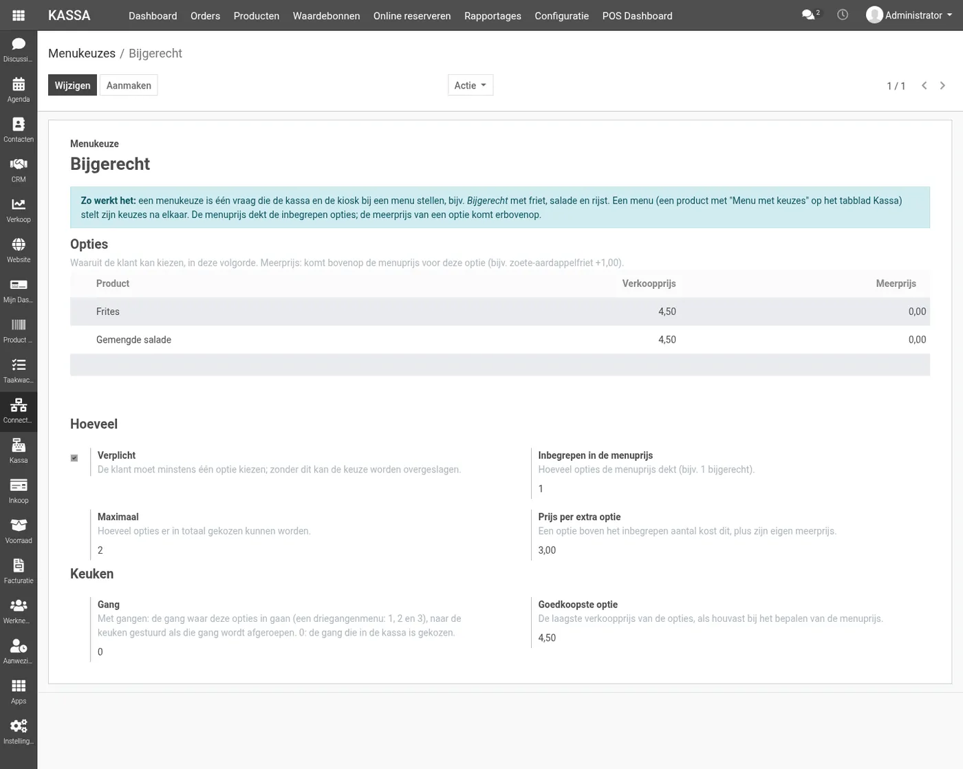963x769 pixels.
Task: Open the Administrator user menu
Action: [x=909, y=15]
